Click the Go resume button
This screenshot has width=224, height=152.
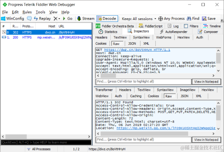[68, 18]
